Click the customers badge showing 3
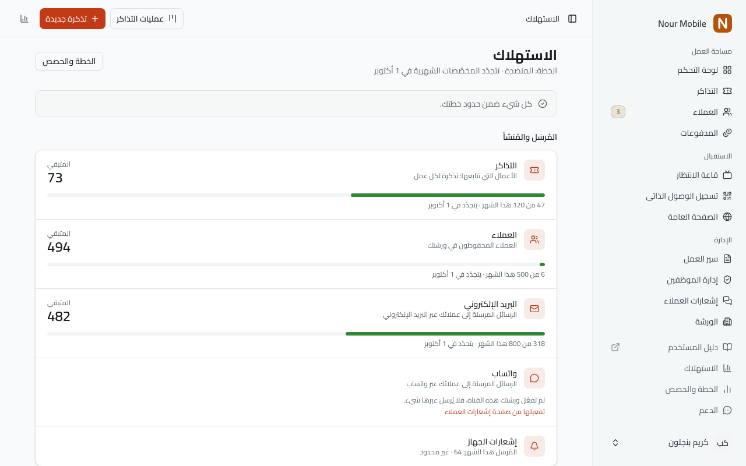 tap(618, 112)
